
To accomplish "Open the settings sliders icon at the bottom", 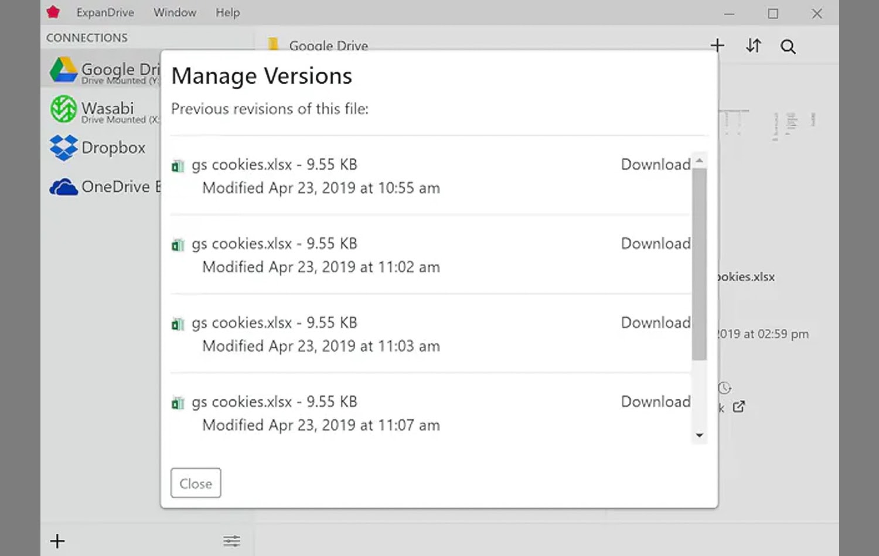I will [x=231, y=541].
